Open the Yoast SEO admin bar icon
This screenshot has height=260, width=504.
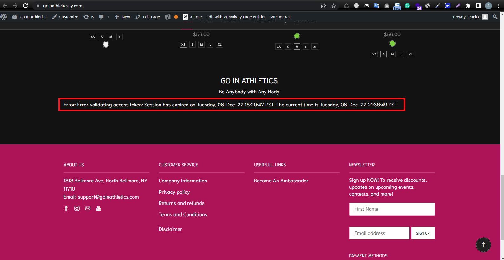click(x=168, y=17)
